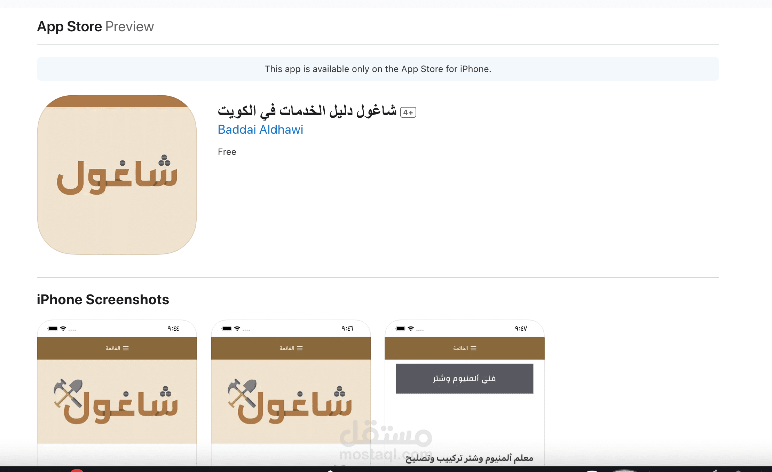Click the 9:46 time in second screenshot
Image resolution: width=772 pixels, height=472 pixels.
347,329
